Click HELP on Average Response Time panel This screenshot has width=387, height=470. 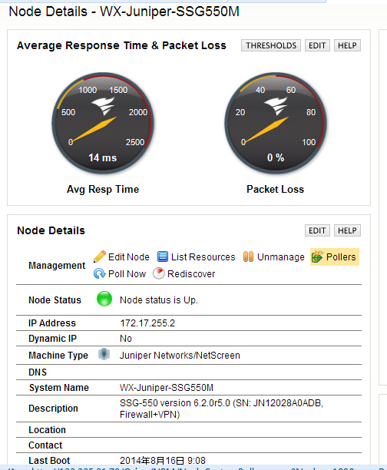click(x=347, y=45)
